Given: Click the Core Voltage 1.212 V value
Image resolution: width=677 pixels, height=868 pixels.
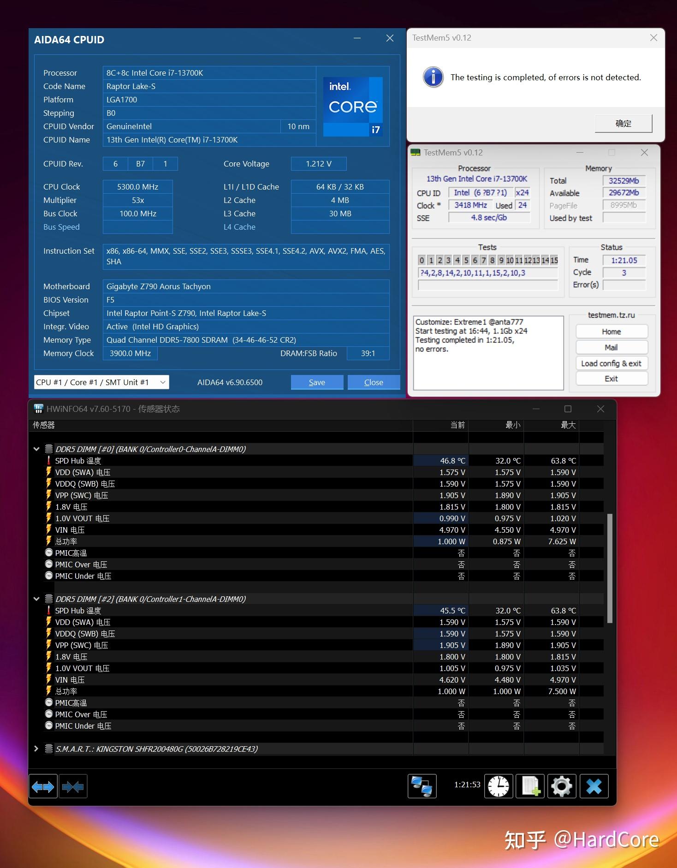Looking at the screenshot, I should 319,164.
